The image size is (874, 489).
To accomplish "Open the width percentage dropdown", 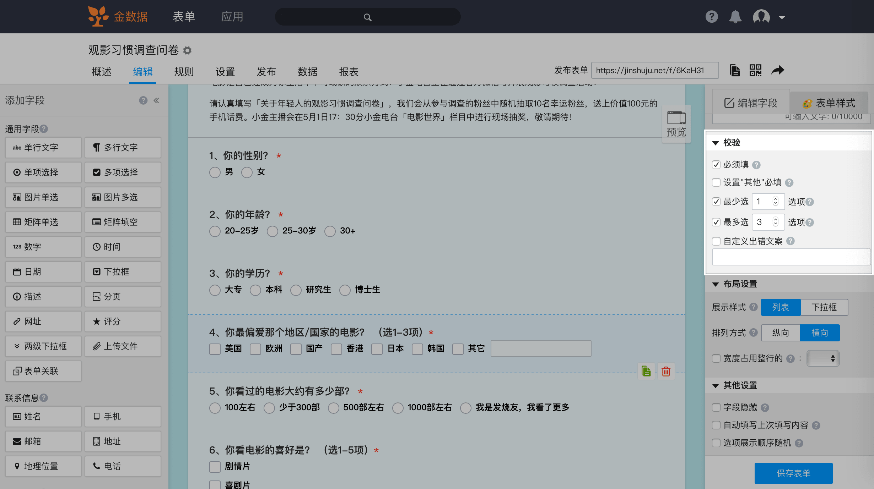I will pyautogui.click(x=823, y=358).
